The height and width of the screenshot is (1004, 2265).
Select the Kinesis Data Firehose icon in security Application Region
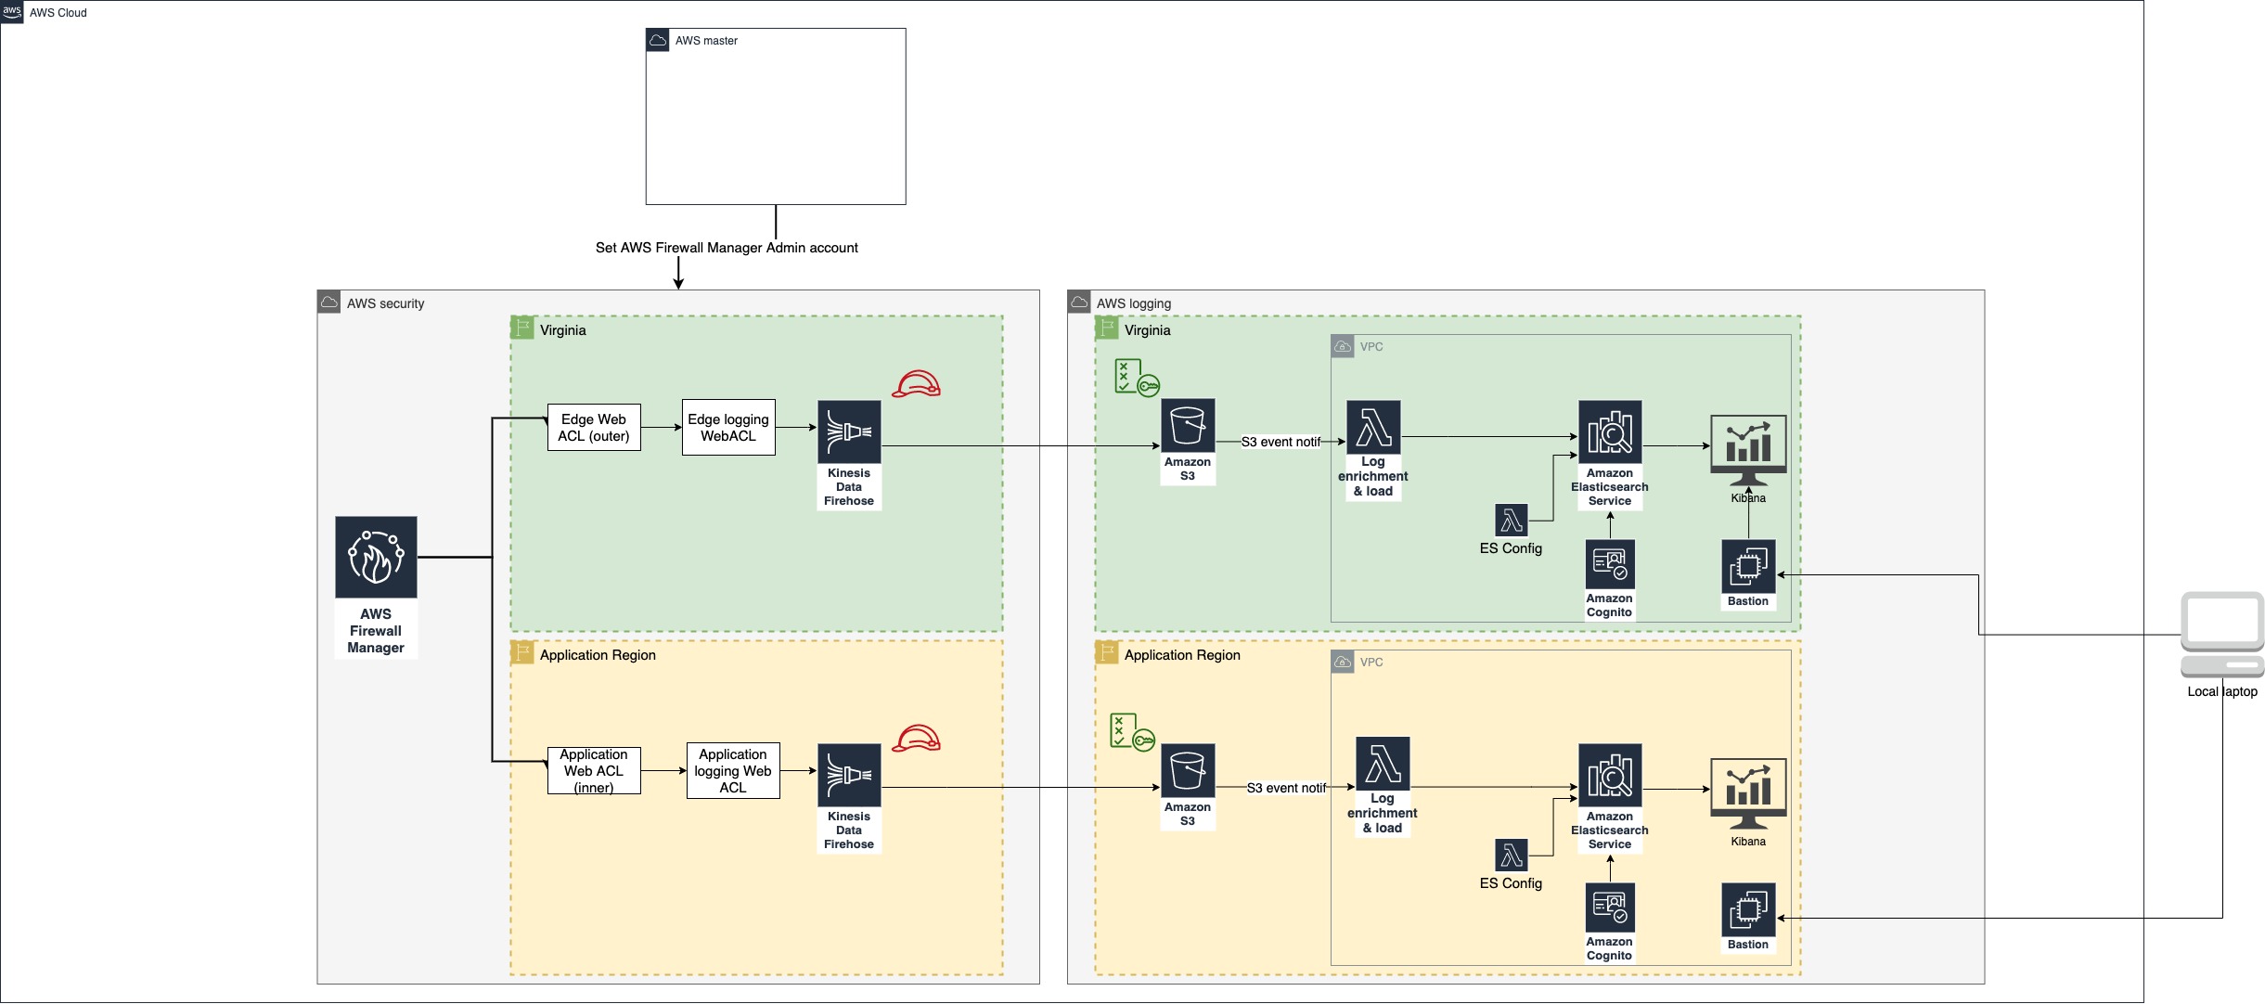(849, 775)
